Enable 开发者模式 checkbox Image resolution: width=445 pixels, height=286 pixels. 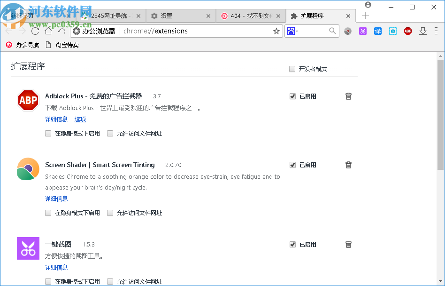(x=292, y=69)
